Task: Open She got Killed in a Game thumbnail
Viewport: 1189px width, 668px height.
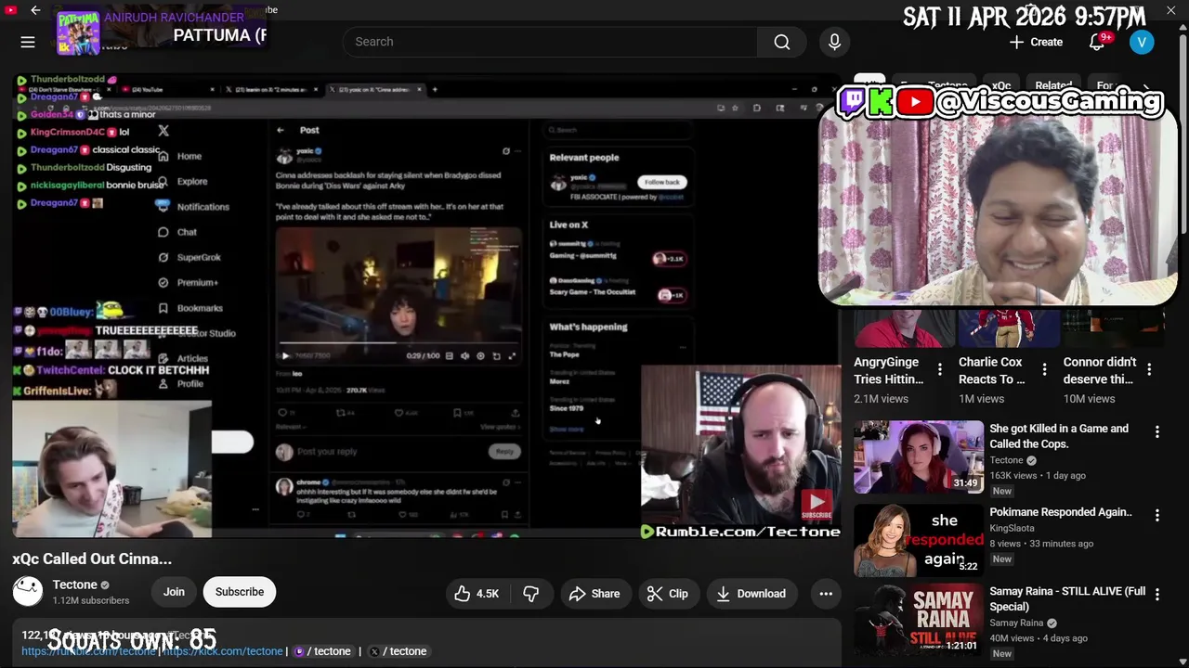Action: click(919, 457)
